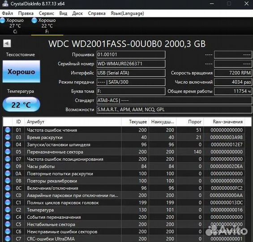
Task: Open the Диск menu
Action: pos(77,13)
